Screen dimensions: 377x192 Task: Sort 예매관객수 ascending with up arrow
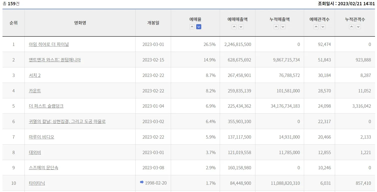[316, 27]
